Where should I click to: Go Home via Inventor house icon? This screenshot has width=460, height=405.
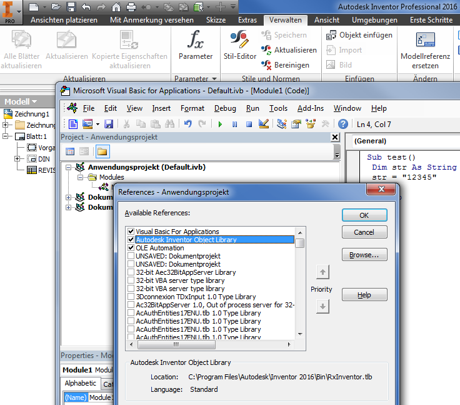[x=116, y=6]
